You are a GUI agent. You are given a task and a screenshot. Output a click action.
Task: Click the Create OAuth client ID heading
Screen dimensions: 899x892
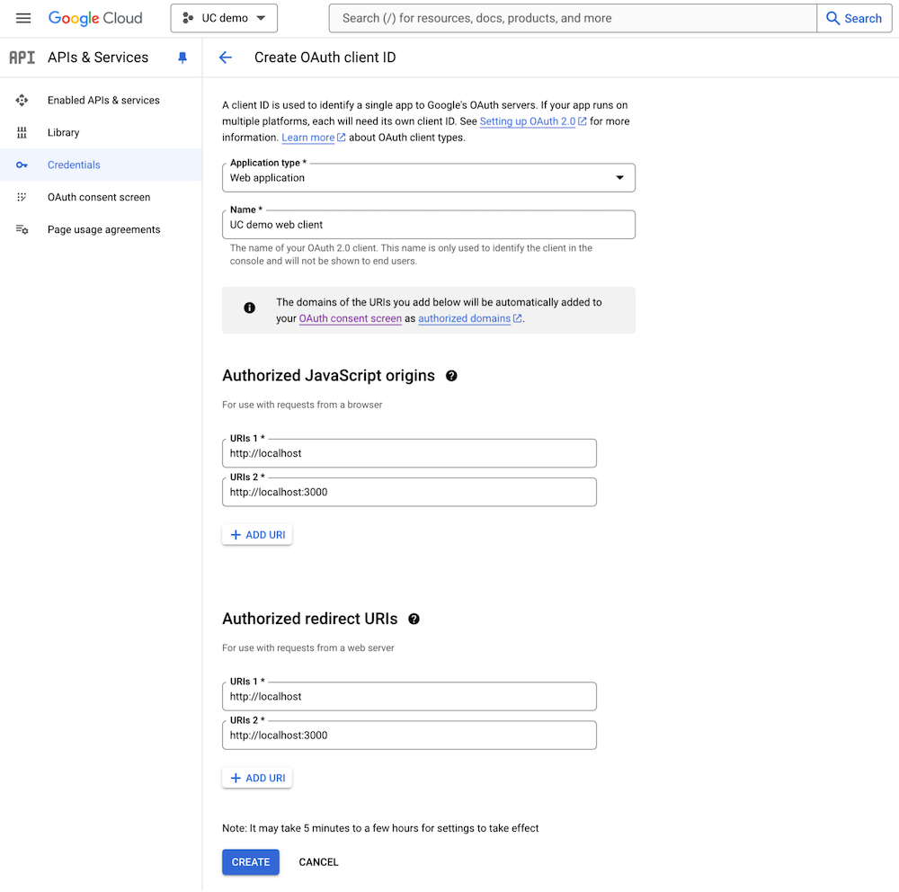coord(325,58)
